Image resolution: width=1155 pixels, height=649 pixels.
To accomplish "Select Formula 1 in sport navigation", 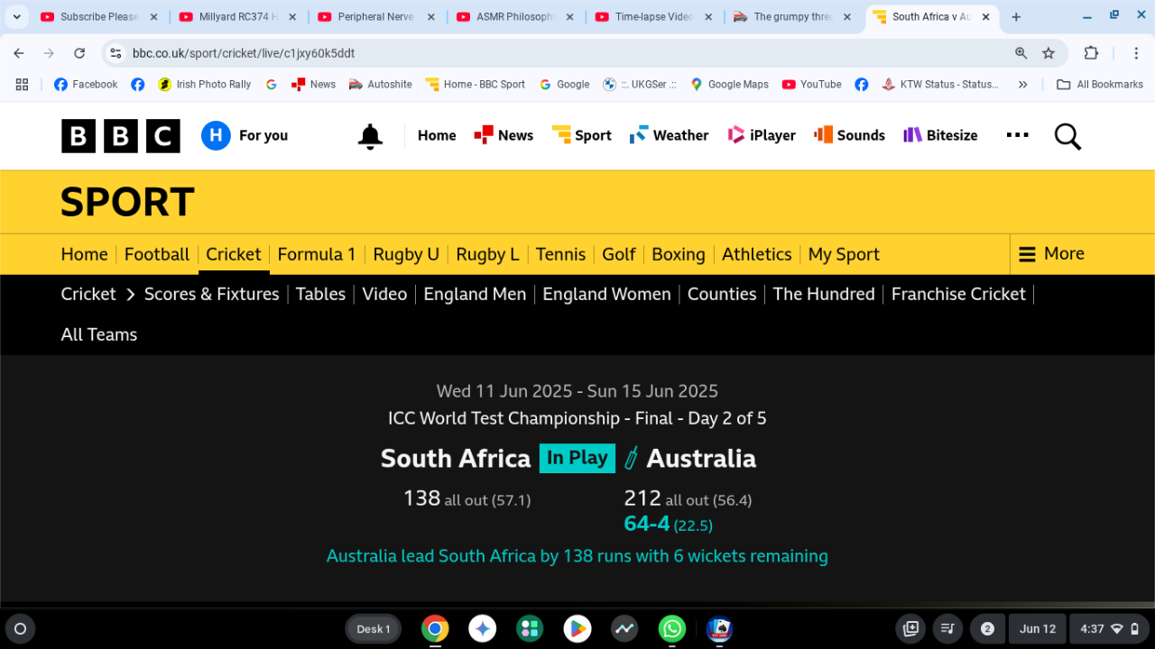I will [x=317, y=254].
